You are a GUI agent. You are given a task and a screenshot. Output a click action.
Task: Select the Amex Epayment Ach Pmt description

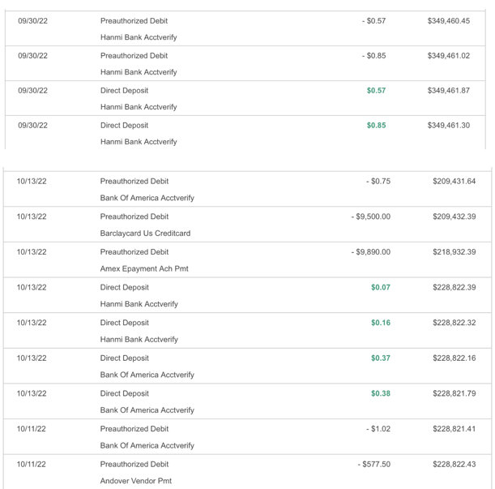pos(144,269)
